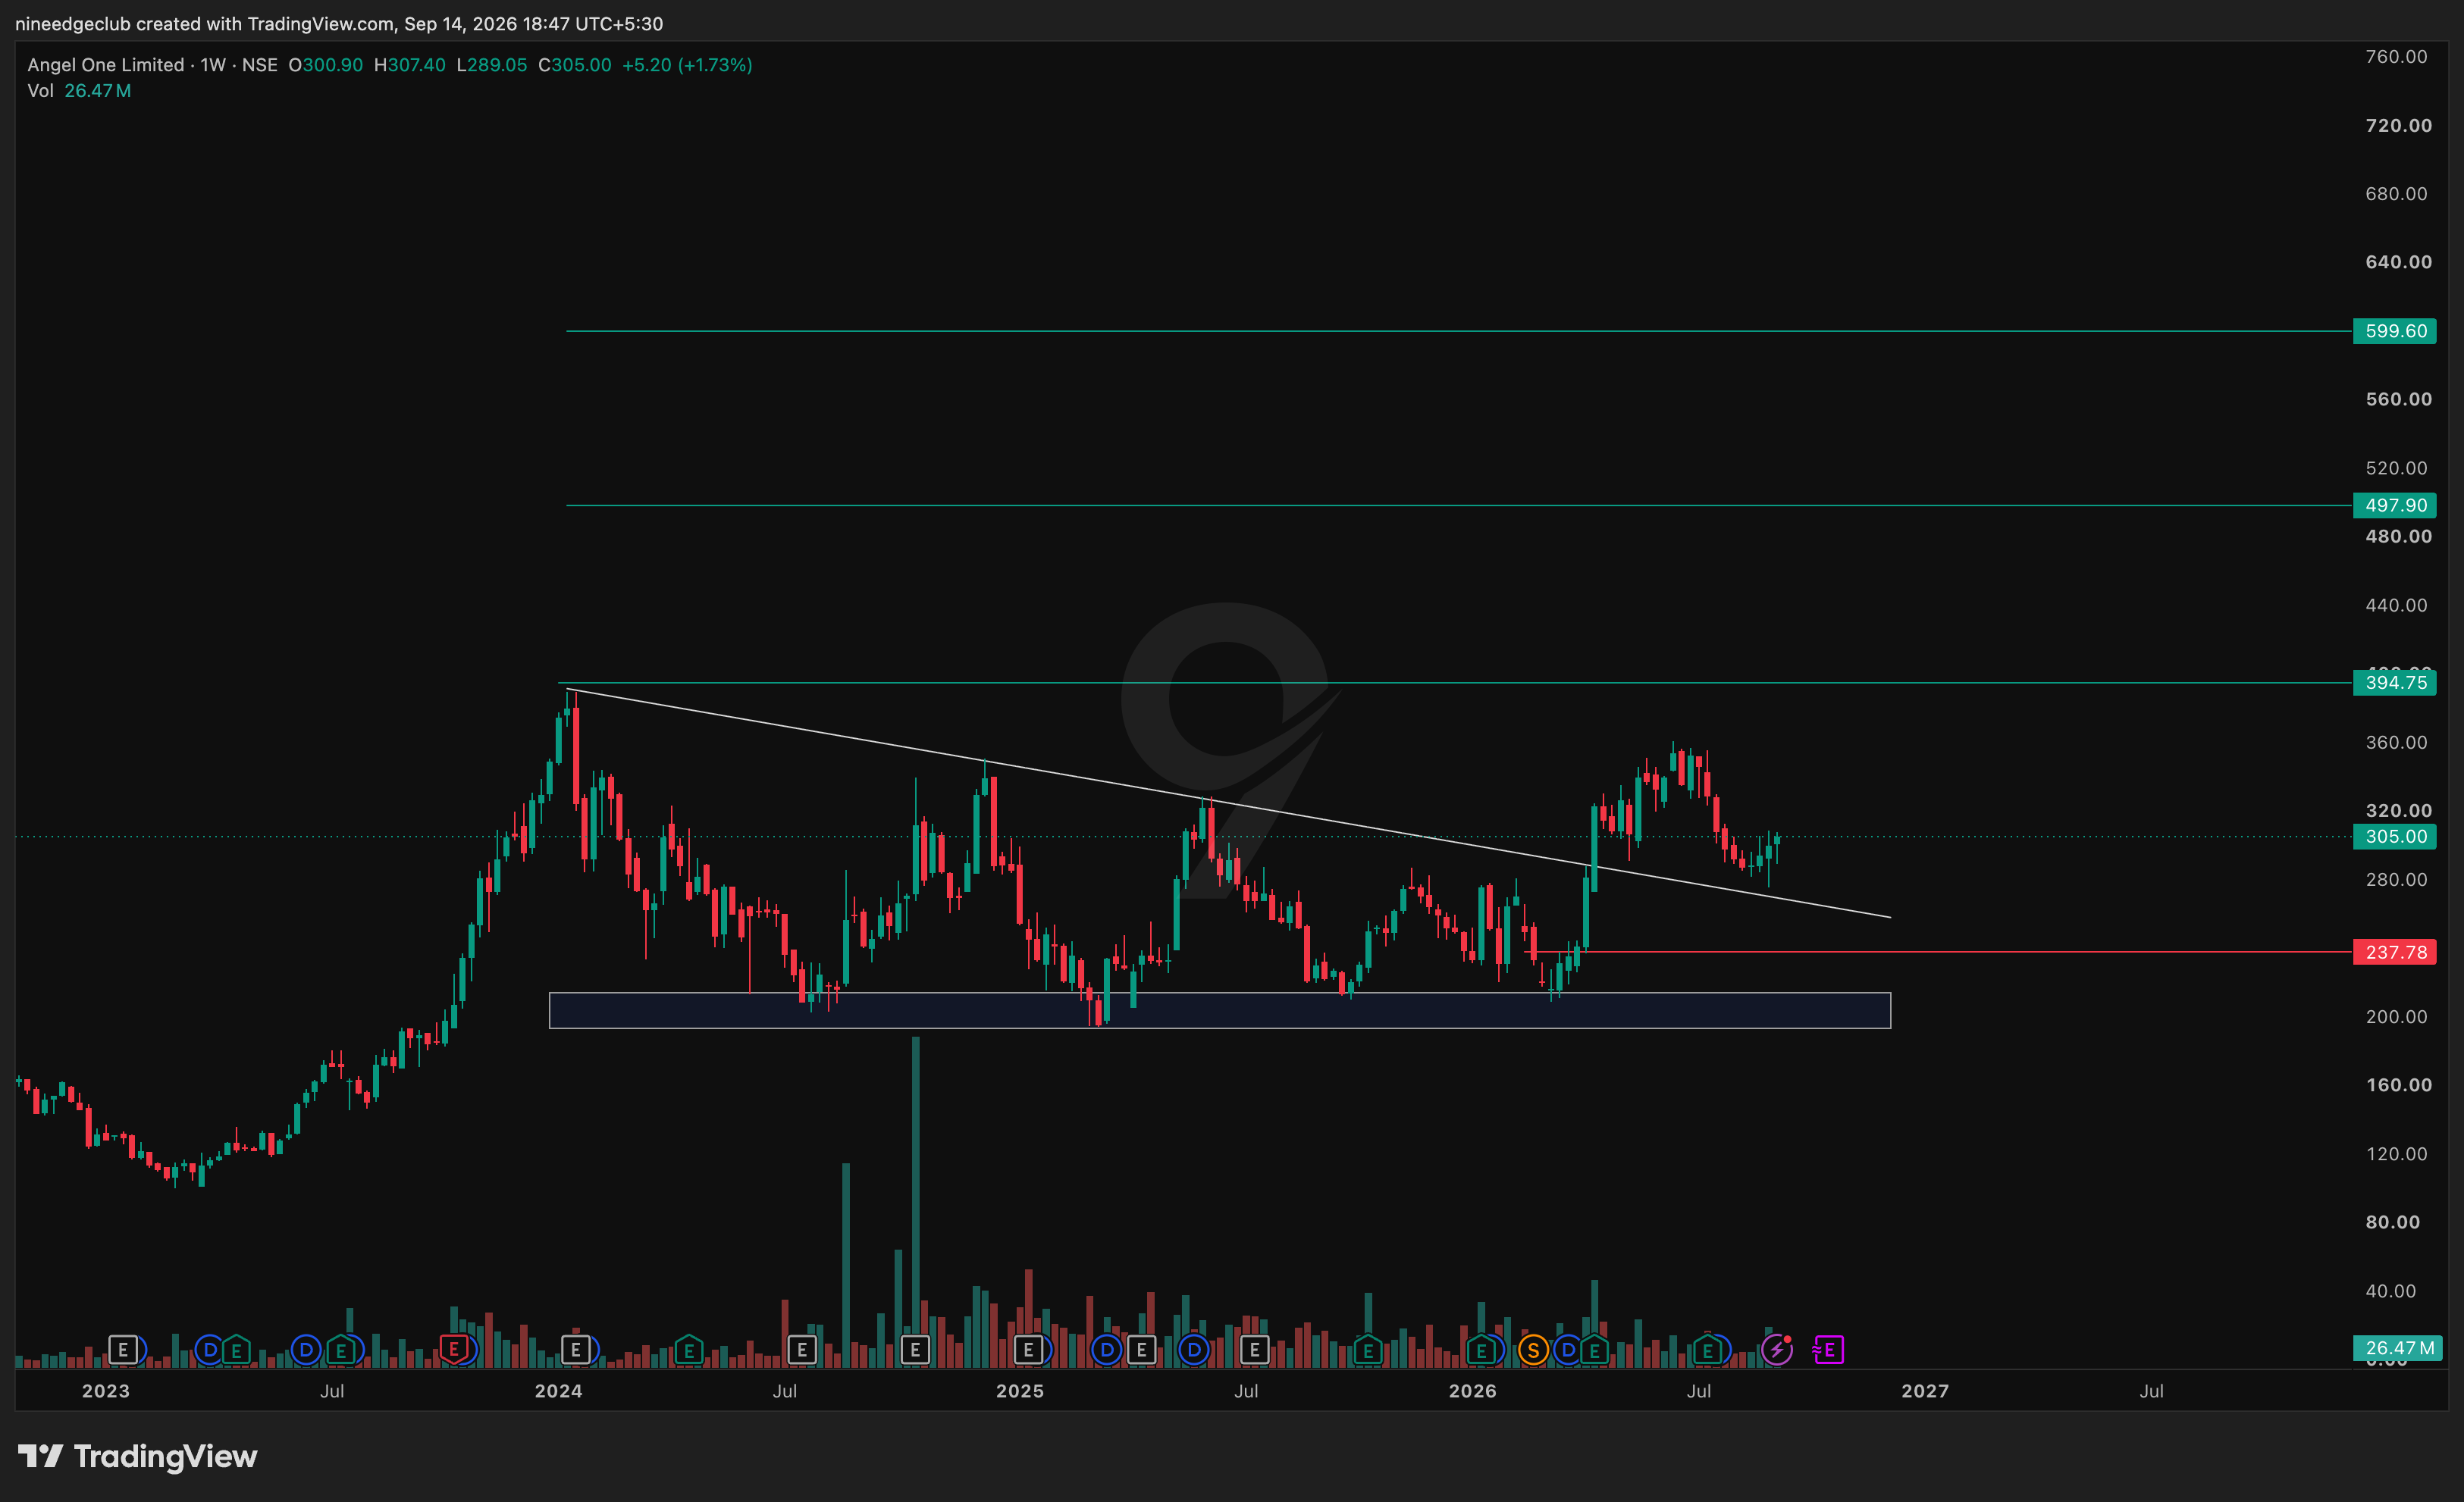This screenshot has height=1502, width=2464.
Task: Select the red 237.78 price label
Action: coord(2395,953)
